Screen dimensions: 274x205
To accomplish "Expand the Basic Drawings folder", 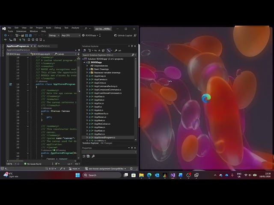I will 87,69.
